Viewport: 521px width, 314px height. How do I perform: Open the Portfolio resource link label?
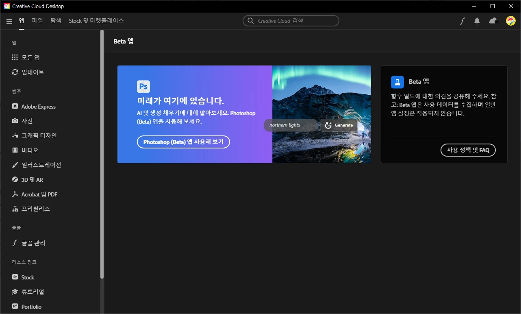(x=31, y=306)
